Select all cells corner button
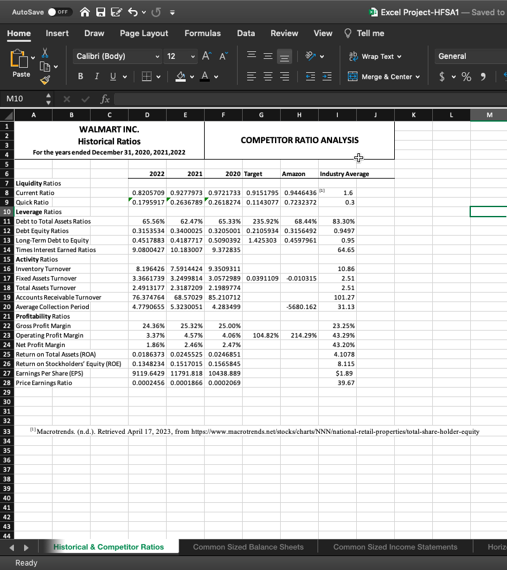The image size is (507, 570). [7, 115]
